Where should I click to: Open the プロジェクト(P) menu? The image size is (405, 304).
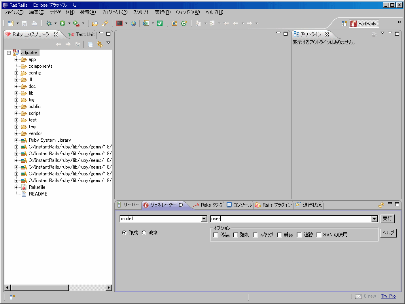(114, 12)
